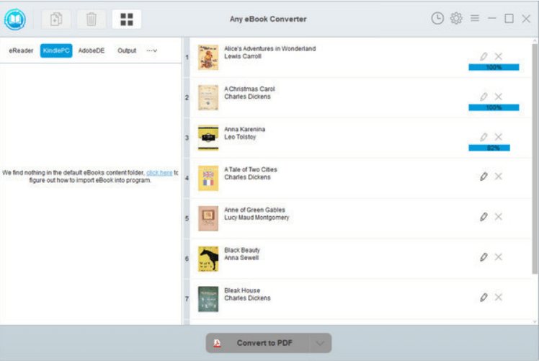Expand the more tabs dropdown
This screenshot has height=361, width=539.
coord(152,51)
